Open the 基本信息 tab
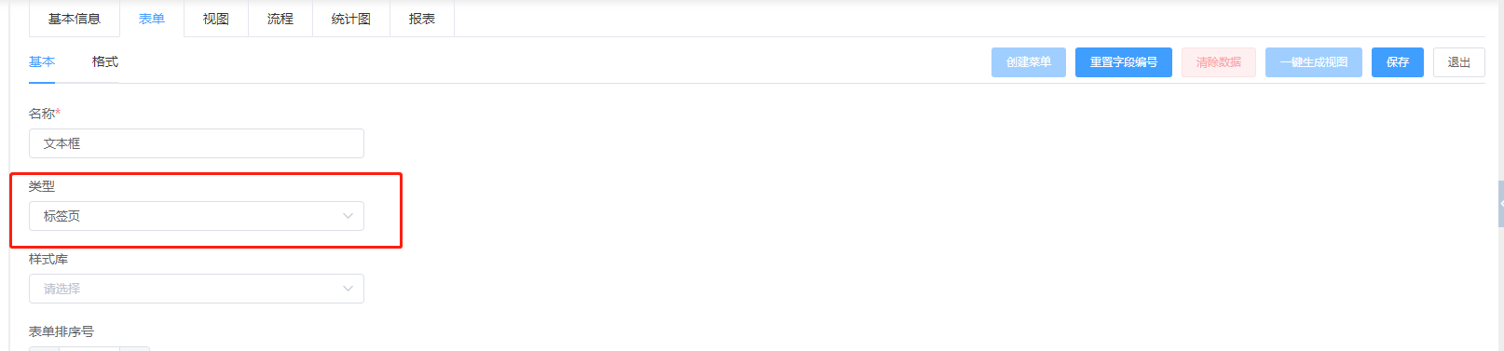The width and height of the screenshot is (1504, 351). coord(75,19)
